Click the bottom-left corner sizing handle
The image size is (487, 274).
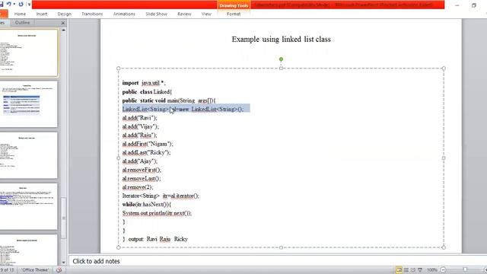coord(119,247)
